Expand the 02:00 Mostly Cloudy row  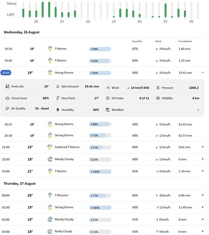pos(202,219)
